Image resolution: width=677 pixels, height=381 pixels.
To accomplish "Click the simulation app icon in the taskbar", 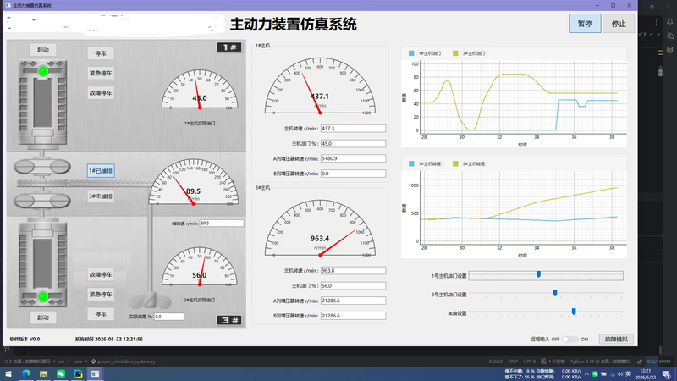I will 96,373.
